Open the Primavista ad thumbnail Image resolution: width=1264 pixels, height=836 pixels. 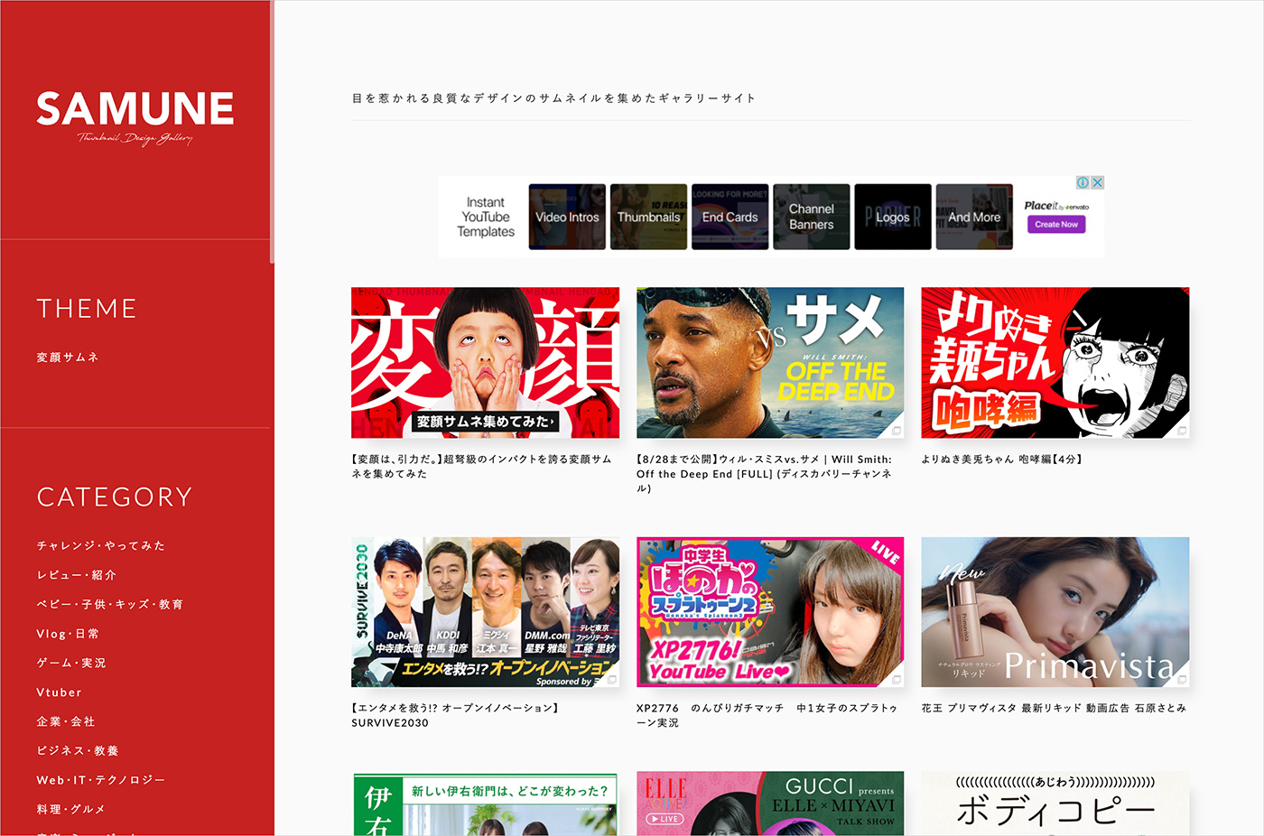pos(1055,613)
